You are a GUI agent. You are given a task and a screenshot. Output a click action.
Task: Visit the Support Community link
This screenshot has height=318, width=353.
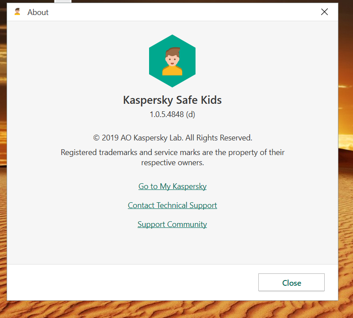point(172,224)
